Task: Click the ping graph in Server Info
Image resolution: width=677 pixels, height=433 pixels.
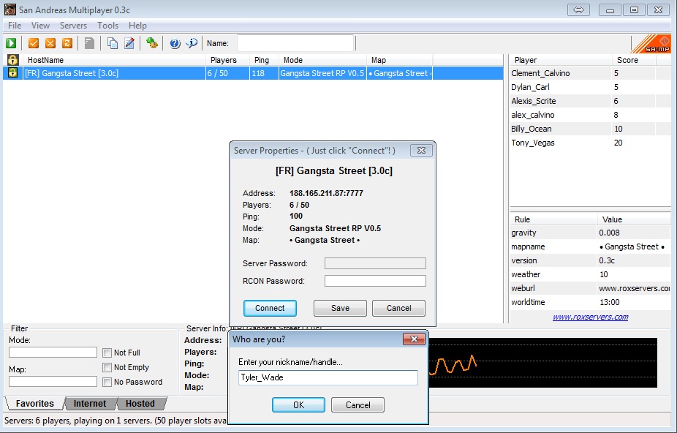Action: (x=543, y=363)
